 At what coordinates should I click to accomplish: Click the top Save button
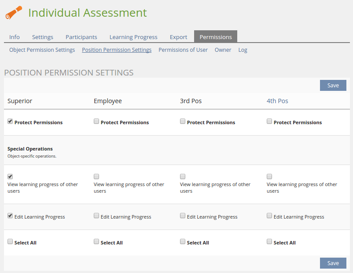coord(333,86)
